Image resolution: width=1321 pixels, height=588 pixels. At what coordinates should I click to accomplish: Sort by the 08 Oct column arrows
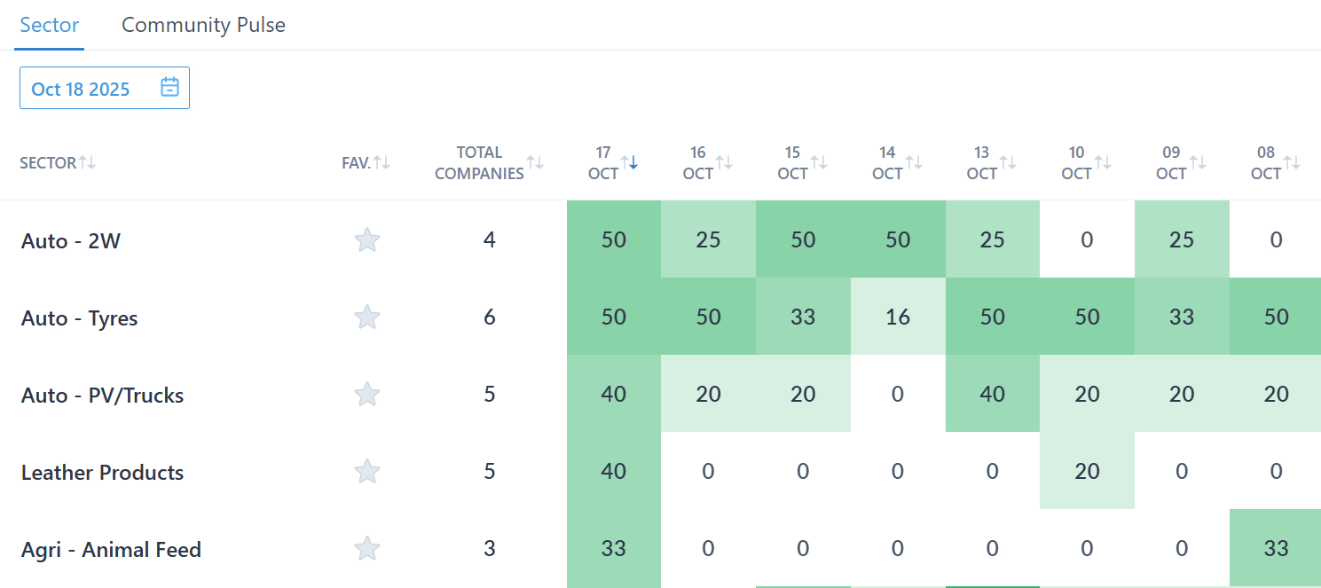(x=1292, y=162)
